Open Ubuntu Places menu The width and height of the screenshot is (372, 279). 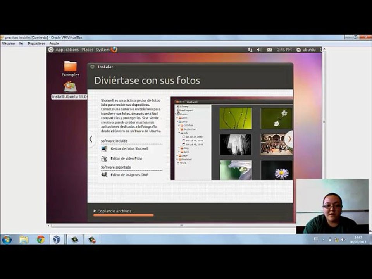(x=87, y=50)
